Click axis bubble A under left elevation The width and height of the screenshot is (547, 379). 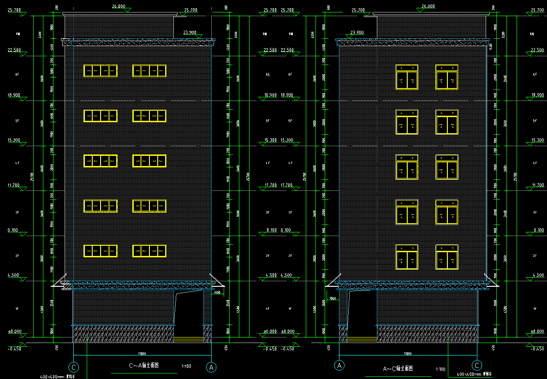coord(211,367)
